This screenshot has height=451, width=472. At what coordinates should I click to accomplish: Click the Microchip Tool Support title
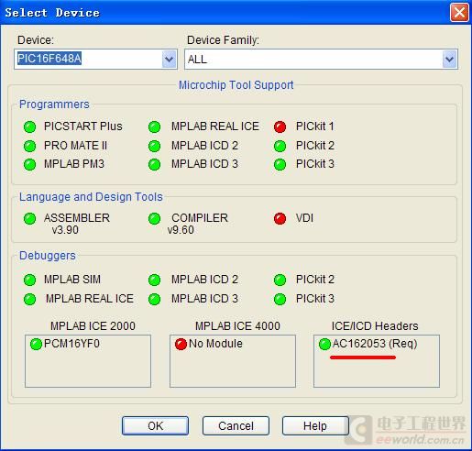click(x=236, y=85)
